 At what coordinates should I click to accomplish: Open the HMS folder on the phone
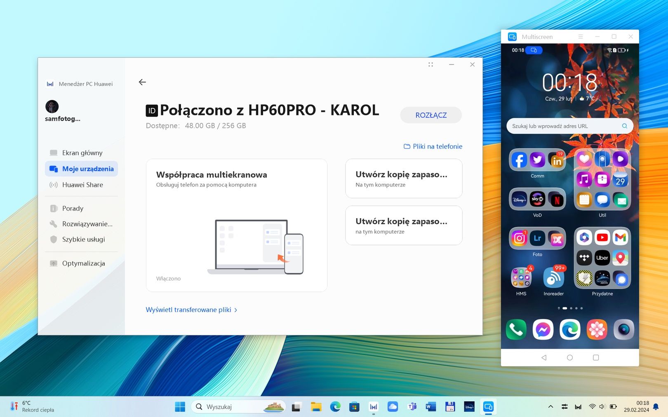(x=521, y=277)
